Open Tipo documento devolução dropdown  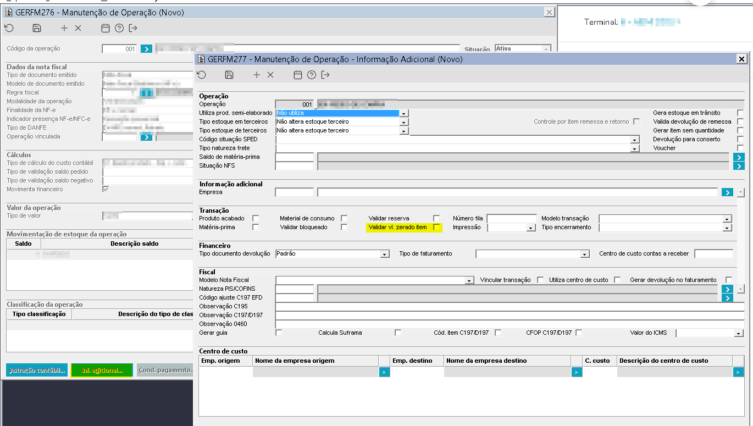coord(385,254)
